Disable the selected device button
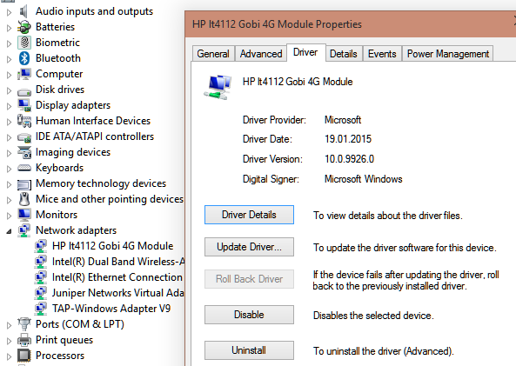The image size is (516, 366). (249, 315)
